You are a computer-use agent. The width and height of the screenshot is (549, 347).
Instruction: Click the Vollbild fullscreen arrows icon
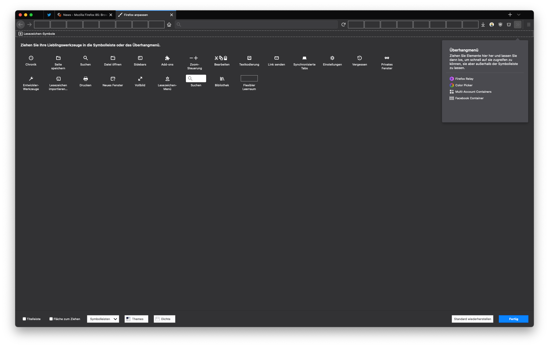coord(140,79)
